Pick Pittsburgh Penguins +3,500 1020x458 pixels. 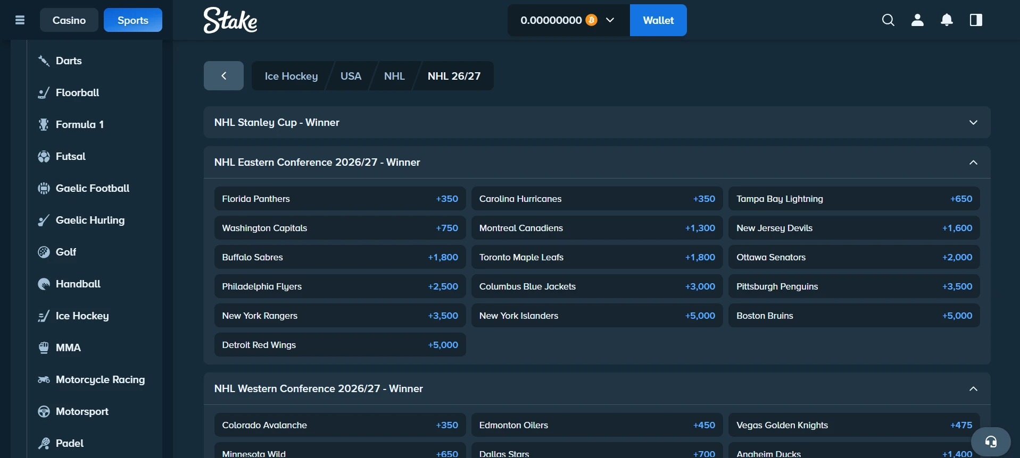[x=854, y=286]
